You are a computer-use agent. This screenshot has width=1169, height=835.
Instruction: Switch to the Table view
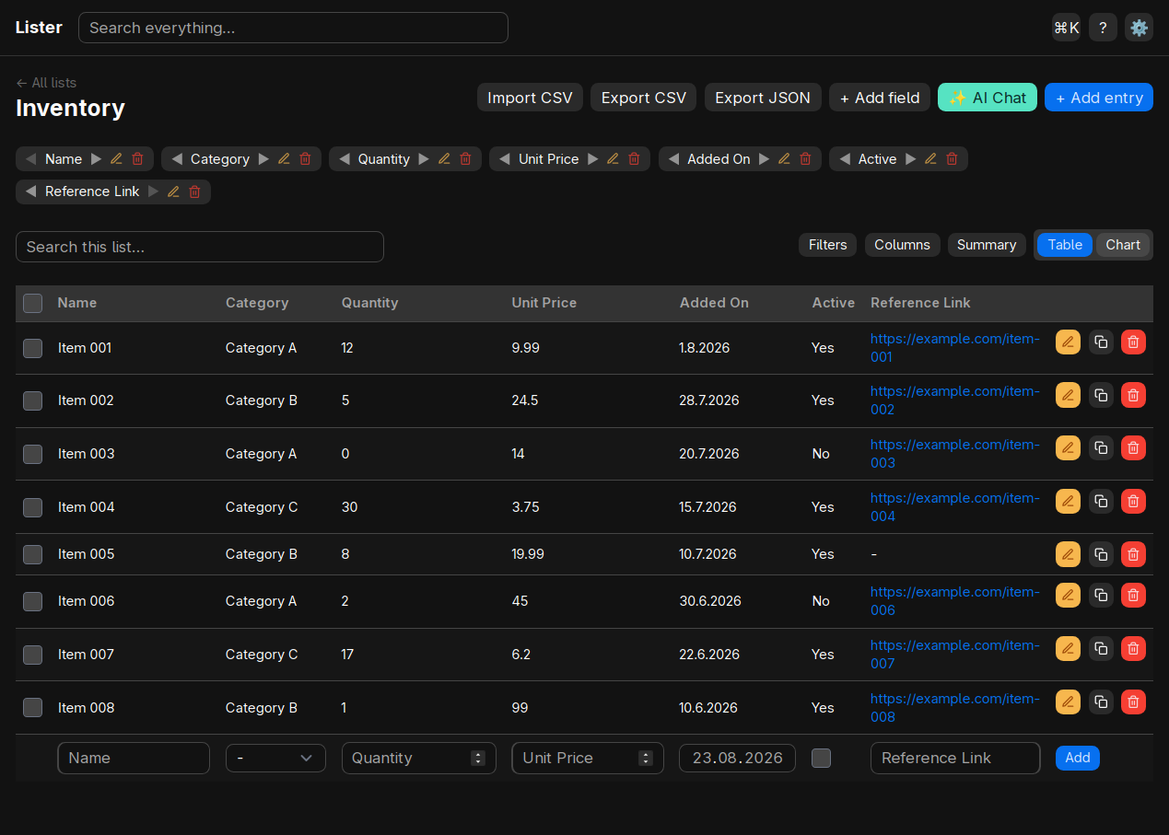[1065, 245]
